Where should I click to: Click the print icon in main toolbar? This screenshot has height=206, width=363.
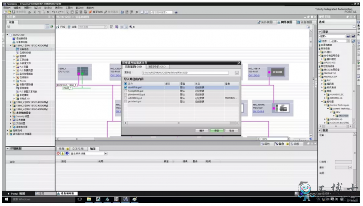pyautogui.click(x=29, y=12)
